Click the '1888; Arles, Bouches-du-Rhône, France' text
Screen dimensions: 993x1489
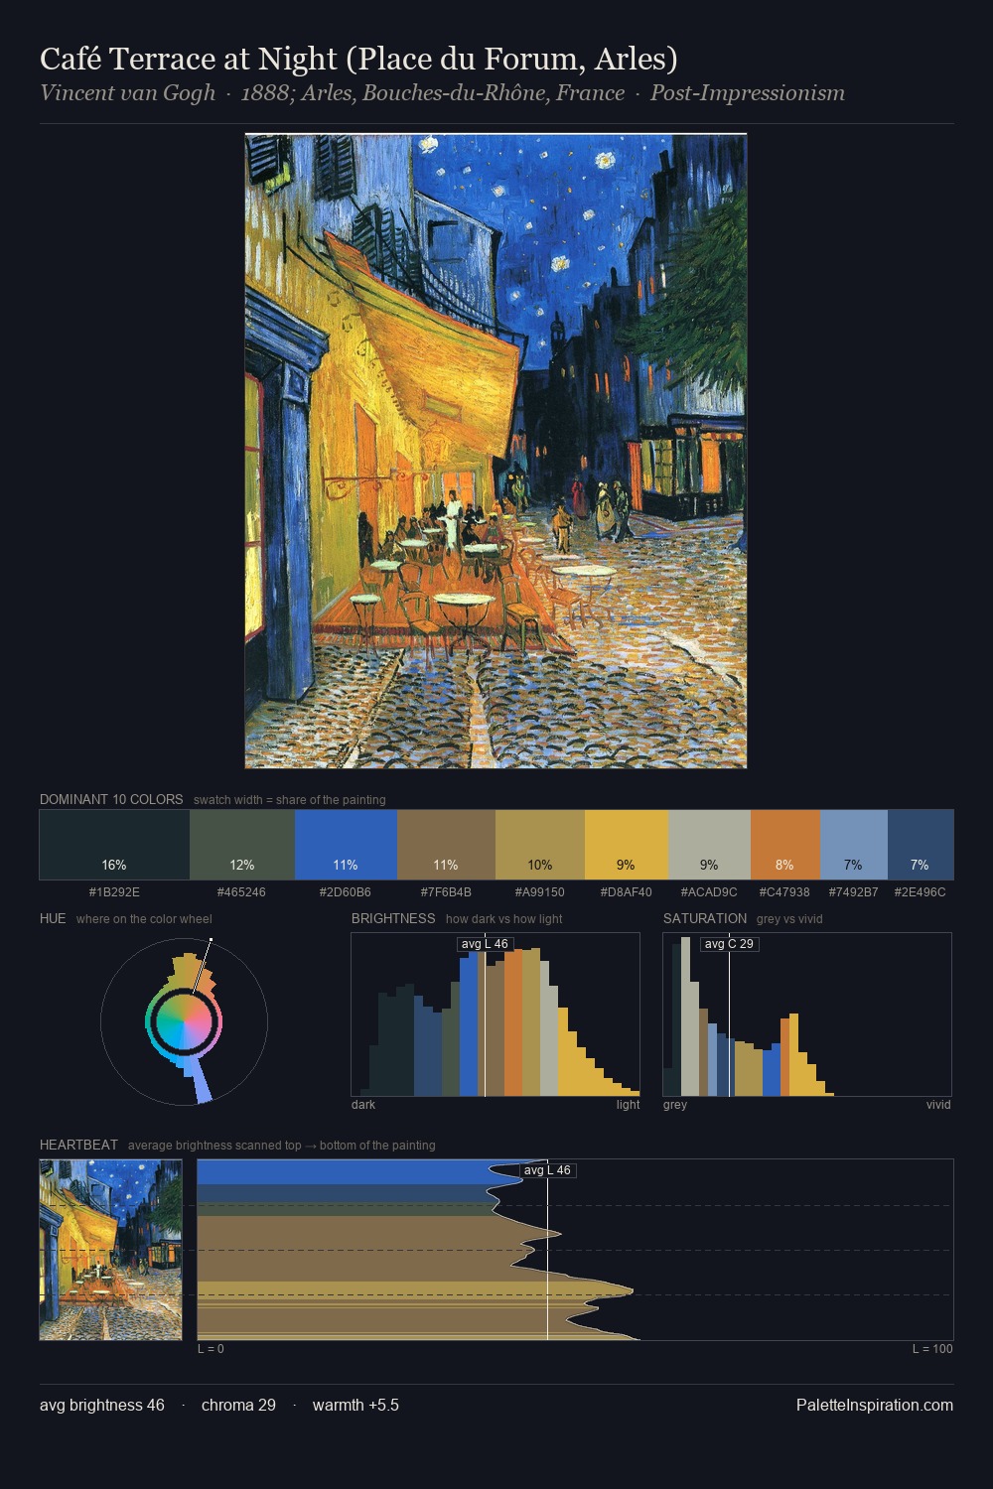point(433,93)
